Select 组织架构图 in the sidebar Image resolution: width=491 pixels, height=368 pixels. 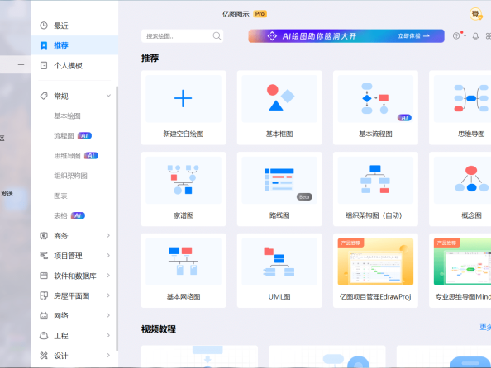click(x=70, y=176)
